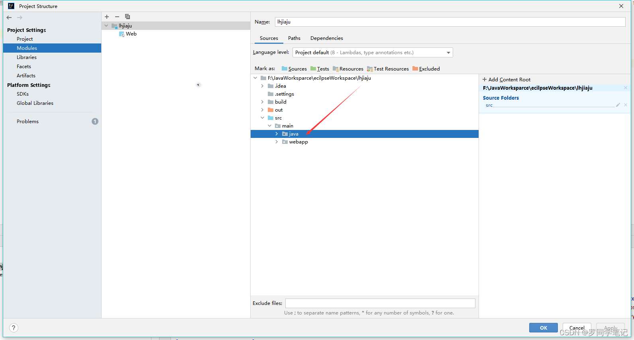Expand the .idea folder
The width and height of the screenshot is (634, 340).
pyautogui.click(x=262, y=86)
